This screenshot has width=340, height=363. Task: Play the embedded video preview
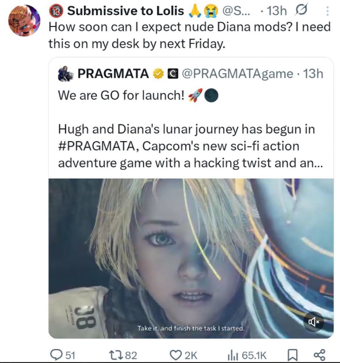pyautogui.click(x=191, y=258)
